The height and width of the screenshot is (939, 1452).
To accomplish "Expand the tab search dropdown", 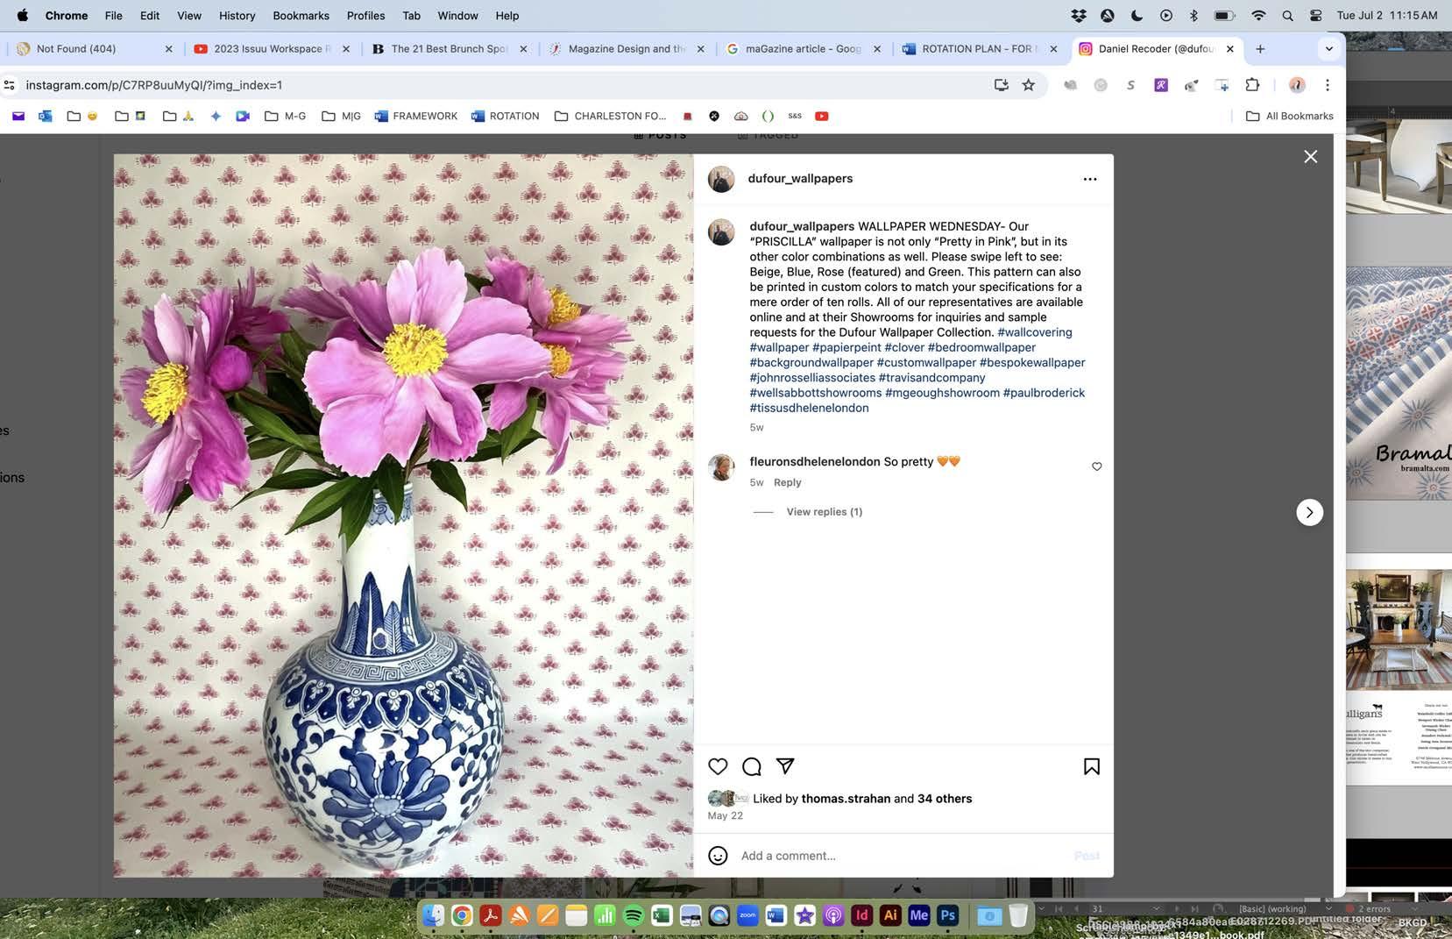I will tap(1328, 49).
